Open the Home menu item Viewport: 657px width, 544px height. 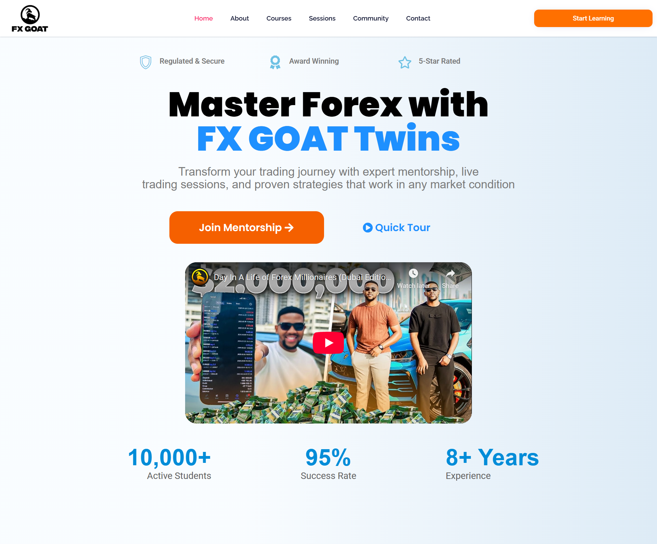pos(204,18)
